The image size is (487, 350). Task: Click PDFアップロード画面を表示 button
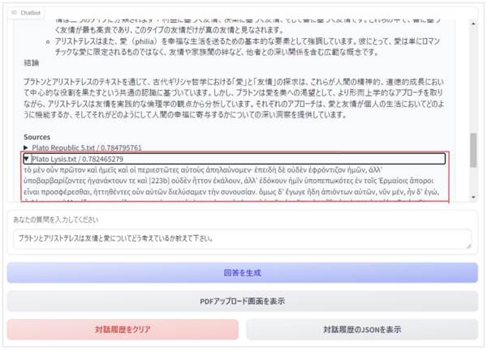coord(242,301)
